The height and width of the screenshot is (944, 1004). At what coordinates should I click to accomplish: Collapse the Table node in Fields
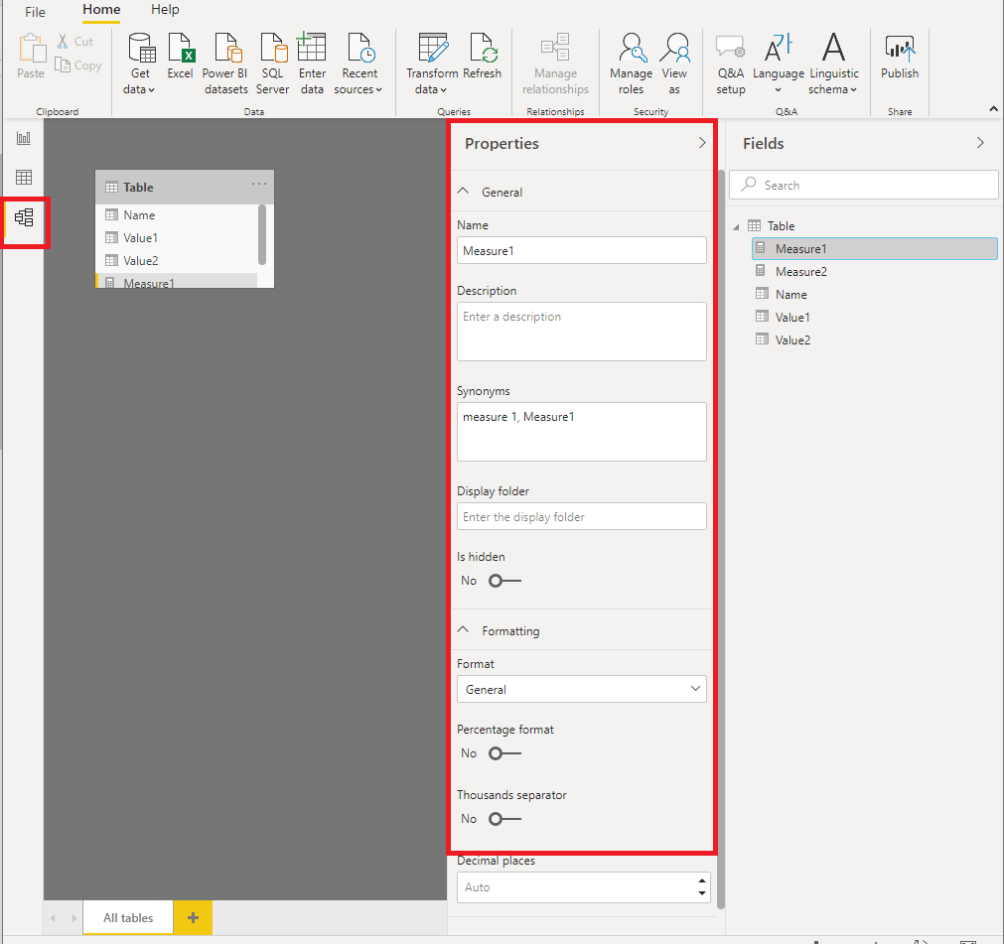[736, 226]
